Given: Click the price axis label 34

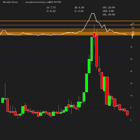Looking at the screenshot, I should click(131, 47).
